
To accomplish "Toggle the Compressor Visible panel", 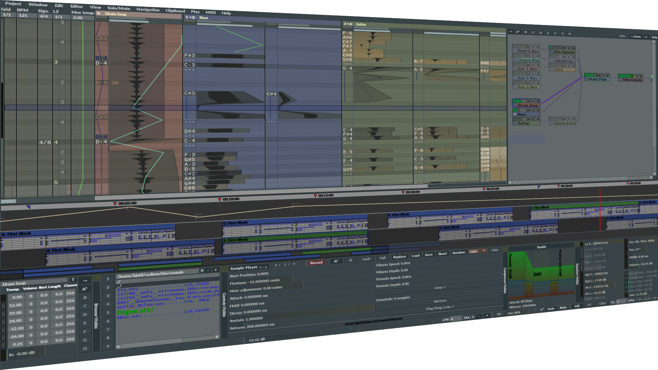I will click(505, 280).
